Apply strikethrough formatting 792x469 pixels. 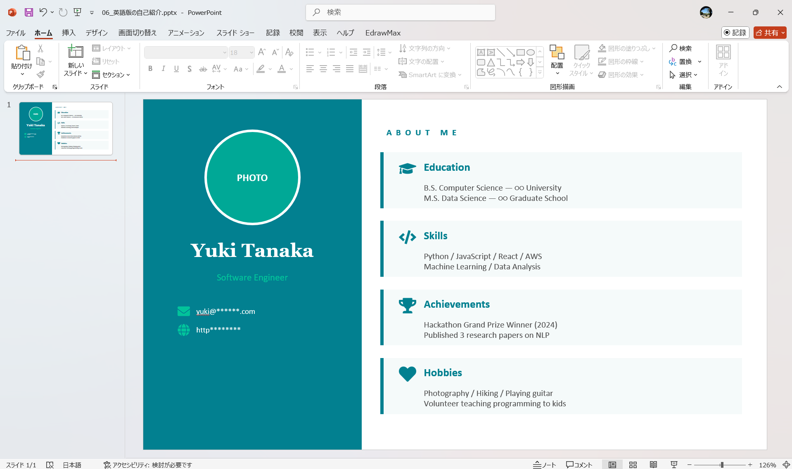pos(202,69)
